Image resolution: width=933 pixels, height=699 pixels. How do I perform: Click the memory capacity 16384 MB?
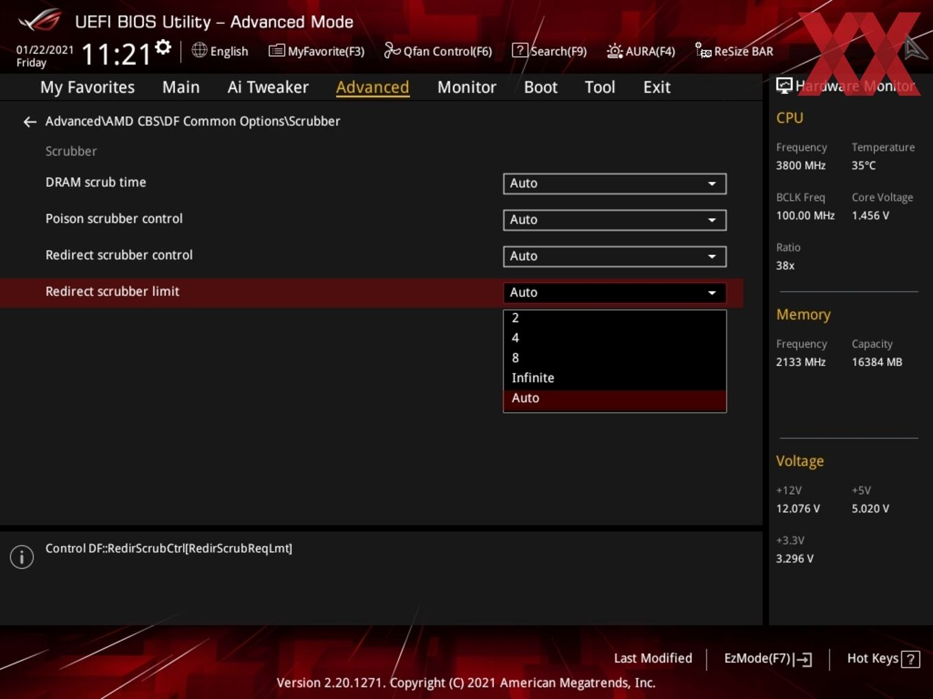click(x=877, y=362)
